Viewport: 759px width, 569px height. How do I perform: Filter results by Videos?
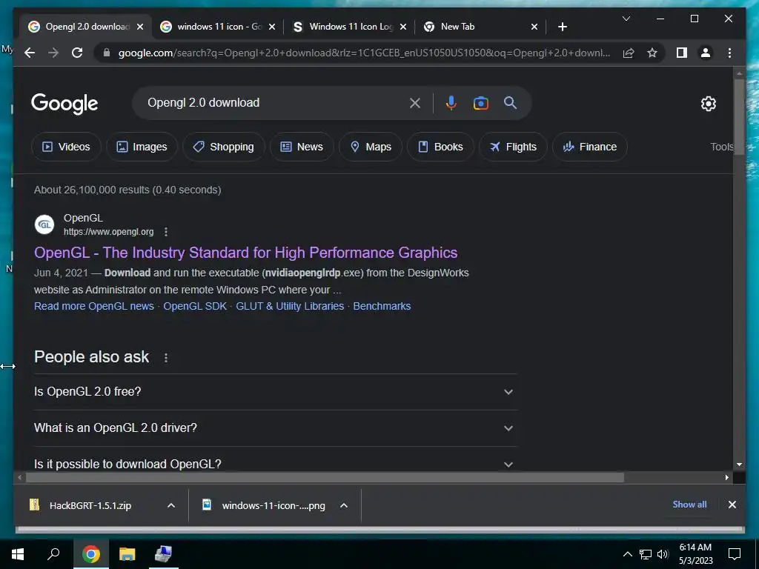point(66,147)
